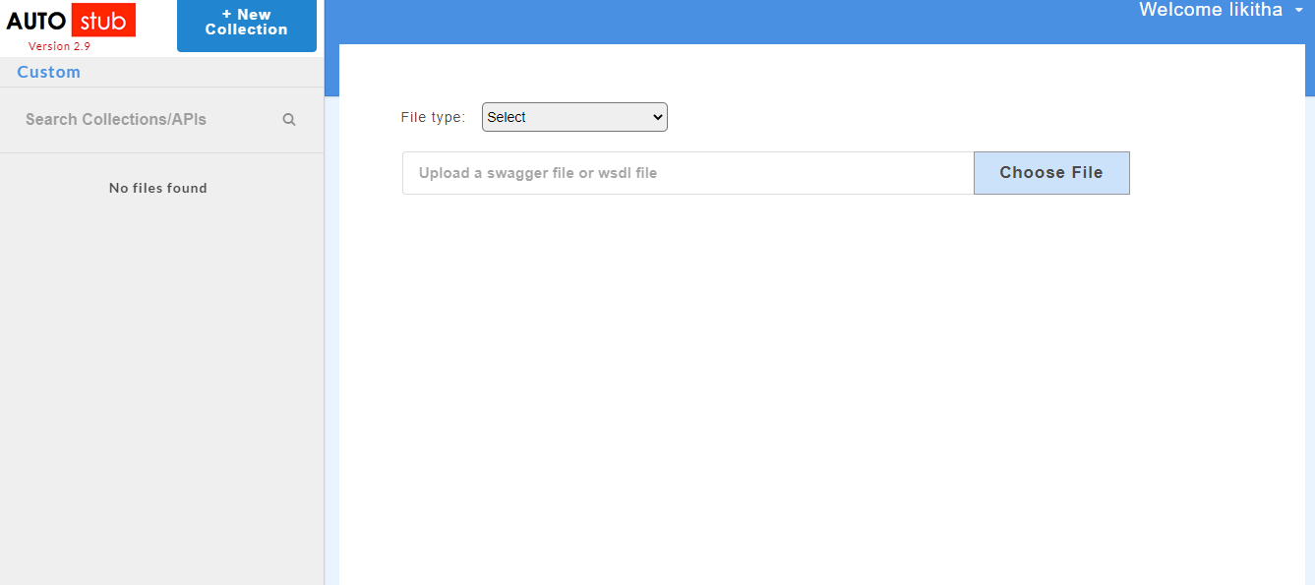Switch to the Custom tab
This screenshot has height=585, width=1315.
coord(48,72)
